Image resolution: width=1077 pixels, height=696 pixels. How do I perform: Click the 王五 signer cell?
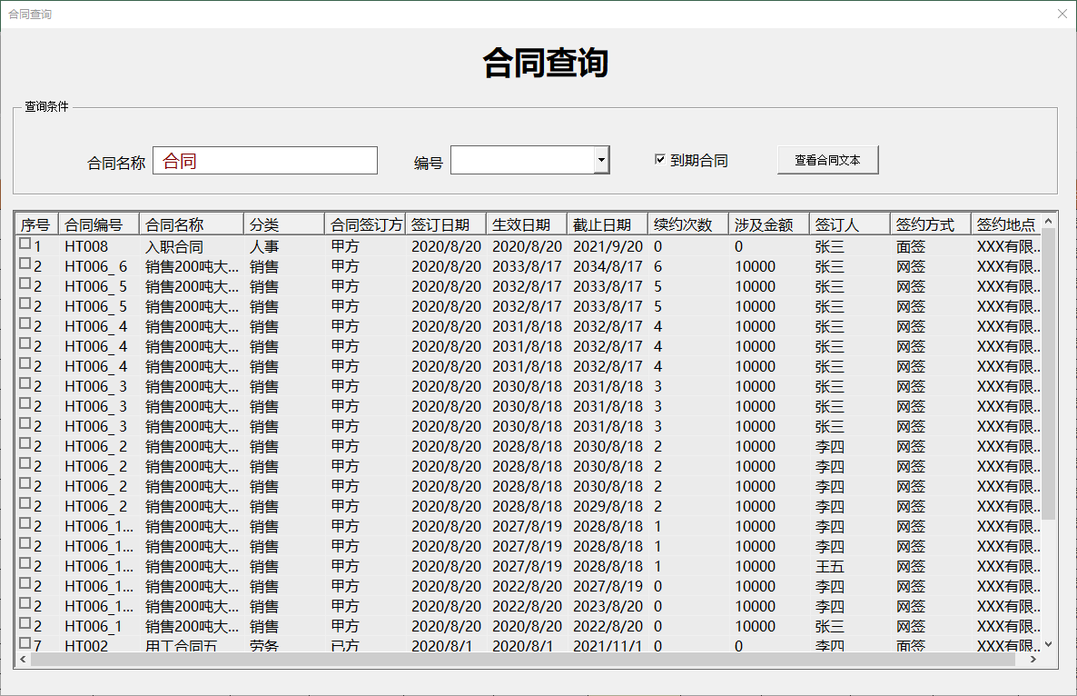click(830, 566)
